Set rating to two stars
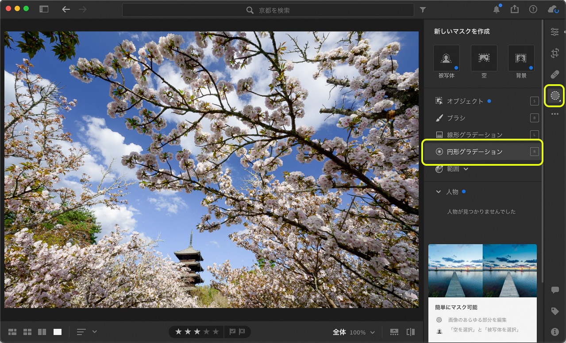This screenshot has height=343, width=566. [188, 331]
